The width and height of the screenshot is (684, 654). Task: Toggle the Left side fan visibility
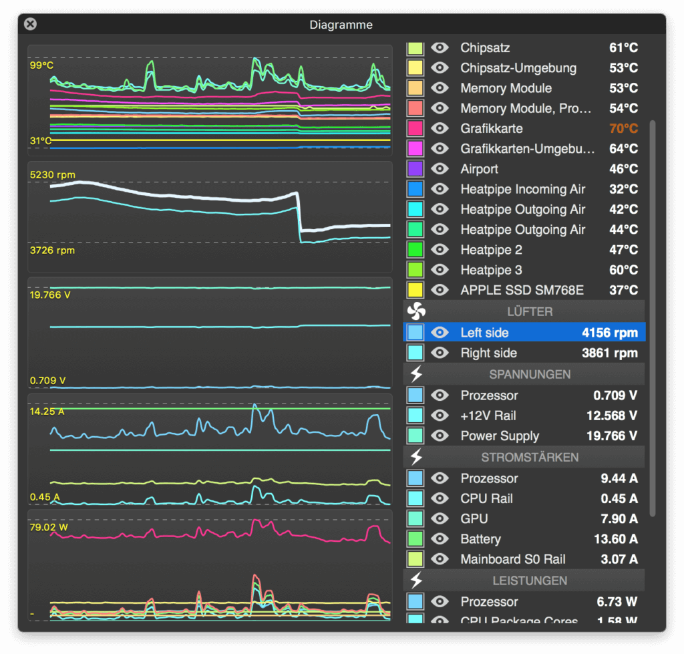(439, 332)
